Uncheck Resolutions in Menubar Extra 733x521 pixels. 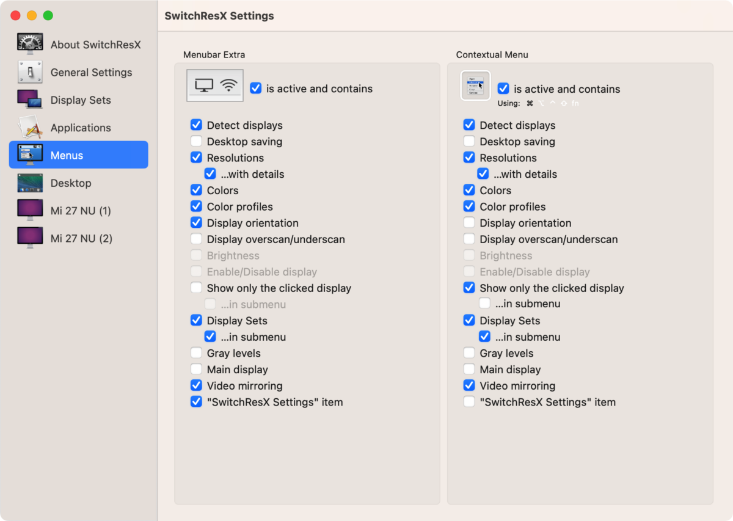point(196,158)
